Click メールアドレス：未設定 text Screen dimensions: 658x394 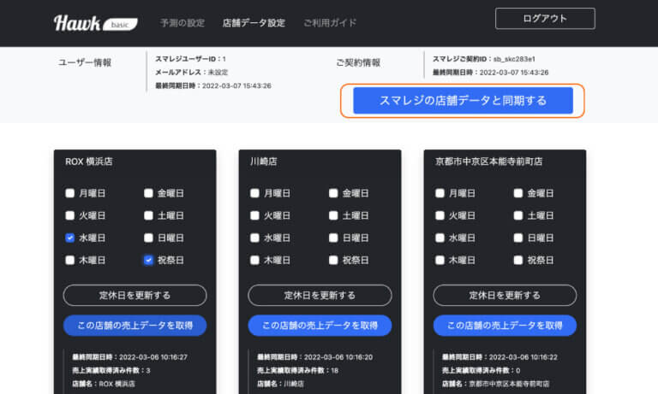tap(191, 73)
